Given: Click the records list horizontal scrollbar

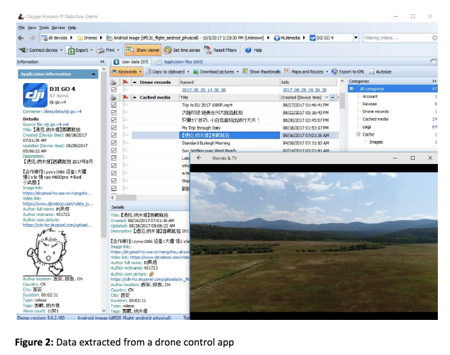Looking at the screenshot, I should (x=126, y=197).
